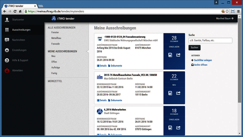Viewport: 243px width, 137px height.
Task: Open the Chrome hamburger menu
Action: [x=238, y=11]
